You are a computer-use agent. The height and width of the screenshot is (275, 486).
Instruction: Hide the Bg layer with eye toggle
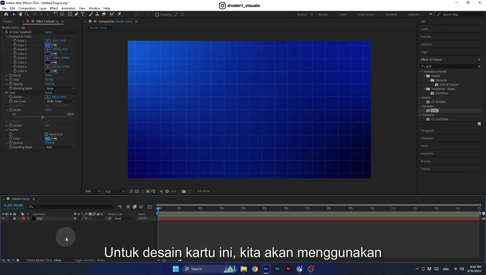[x=3, y=219]
